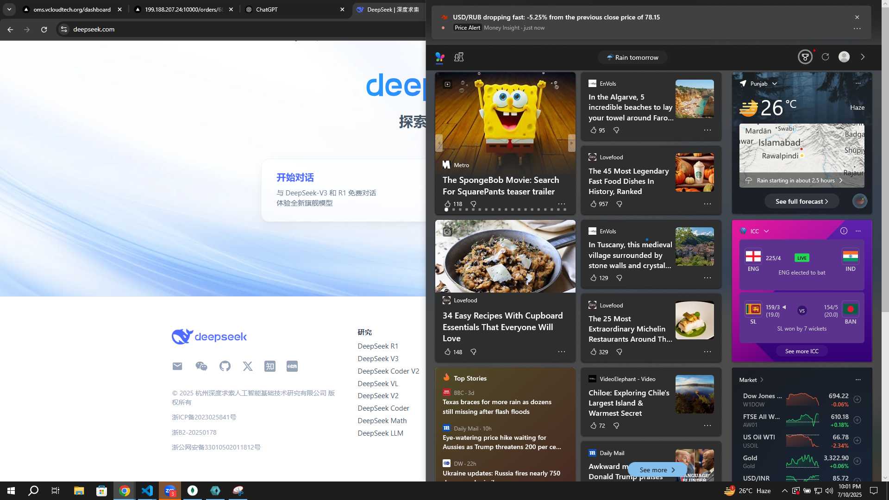Open File Explorer from taskbar
The height and width of the screenshot is (500, 889).
coord(79,491)
